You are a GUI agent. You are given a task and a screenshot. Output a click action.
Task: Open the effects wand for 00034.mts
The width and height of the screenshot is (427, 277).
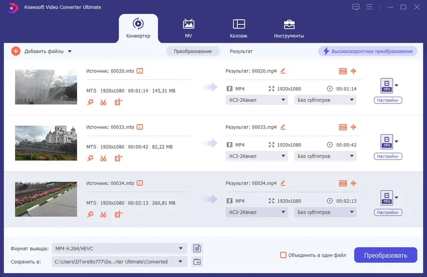tap(90, 215)
